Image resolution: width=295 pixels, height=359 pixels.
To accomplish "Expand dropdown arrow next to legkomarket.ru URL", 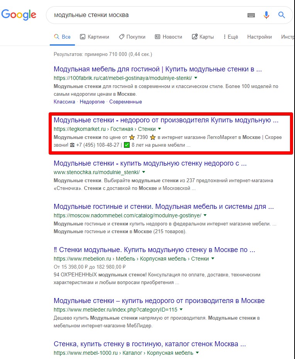I will click(x=159, y=129).
